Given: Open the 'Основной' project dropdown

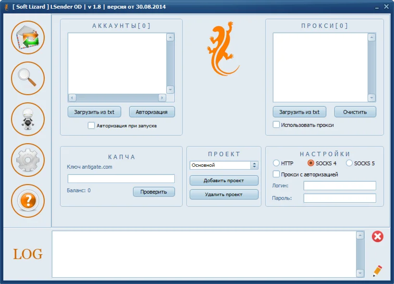Looking at the screenshot, I should pos(224,165).
